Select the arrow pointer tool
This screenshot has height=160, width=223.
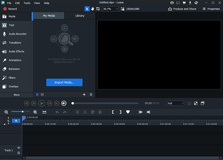[87, 9]
